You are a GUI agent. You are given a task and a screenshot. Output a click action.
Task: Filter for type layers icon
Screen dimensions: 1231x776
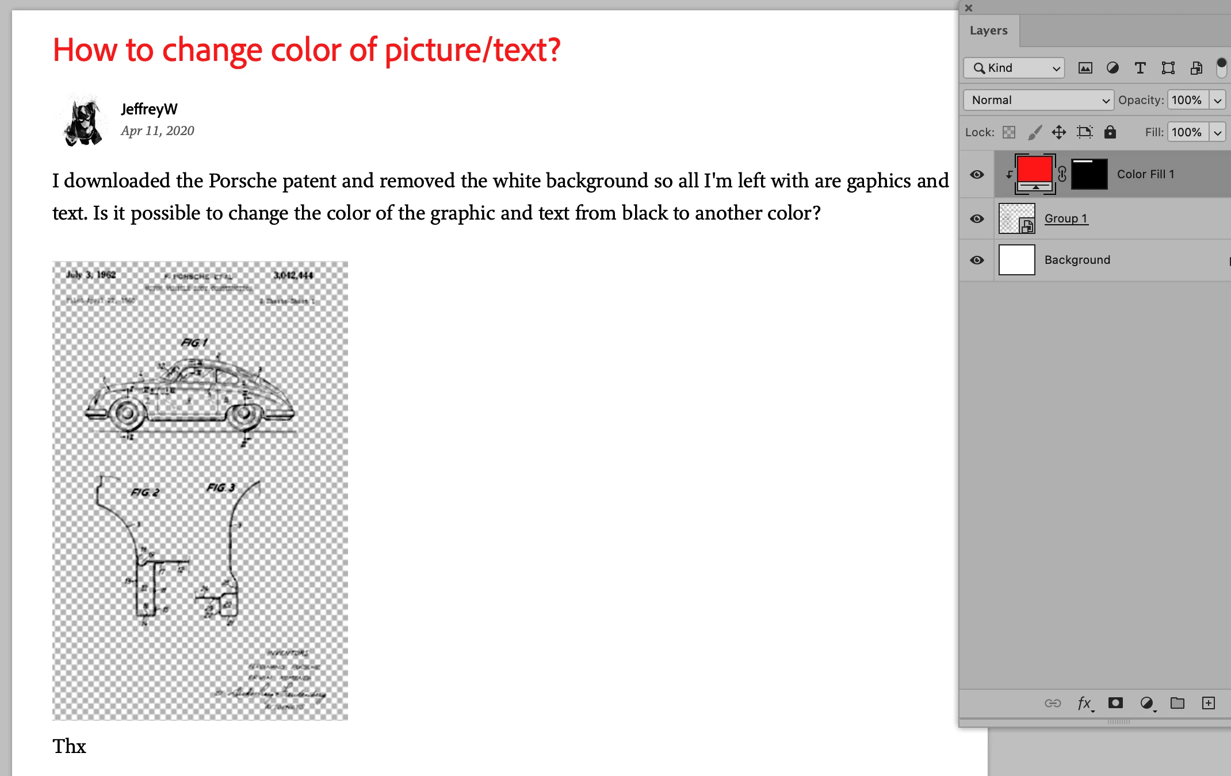pos(1140,68)
